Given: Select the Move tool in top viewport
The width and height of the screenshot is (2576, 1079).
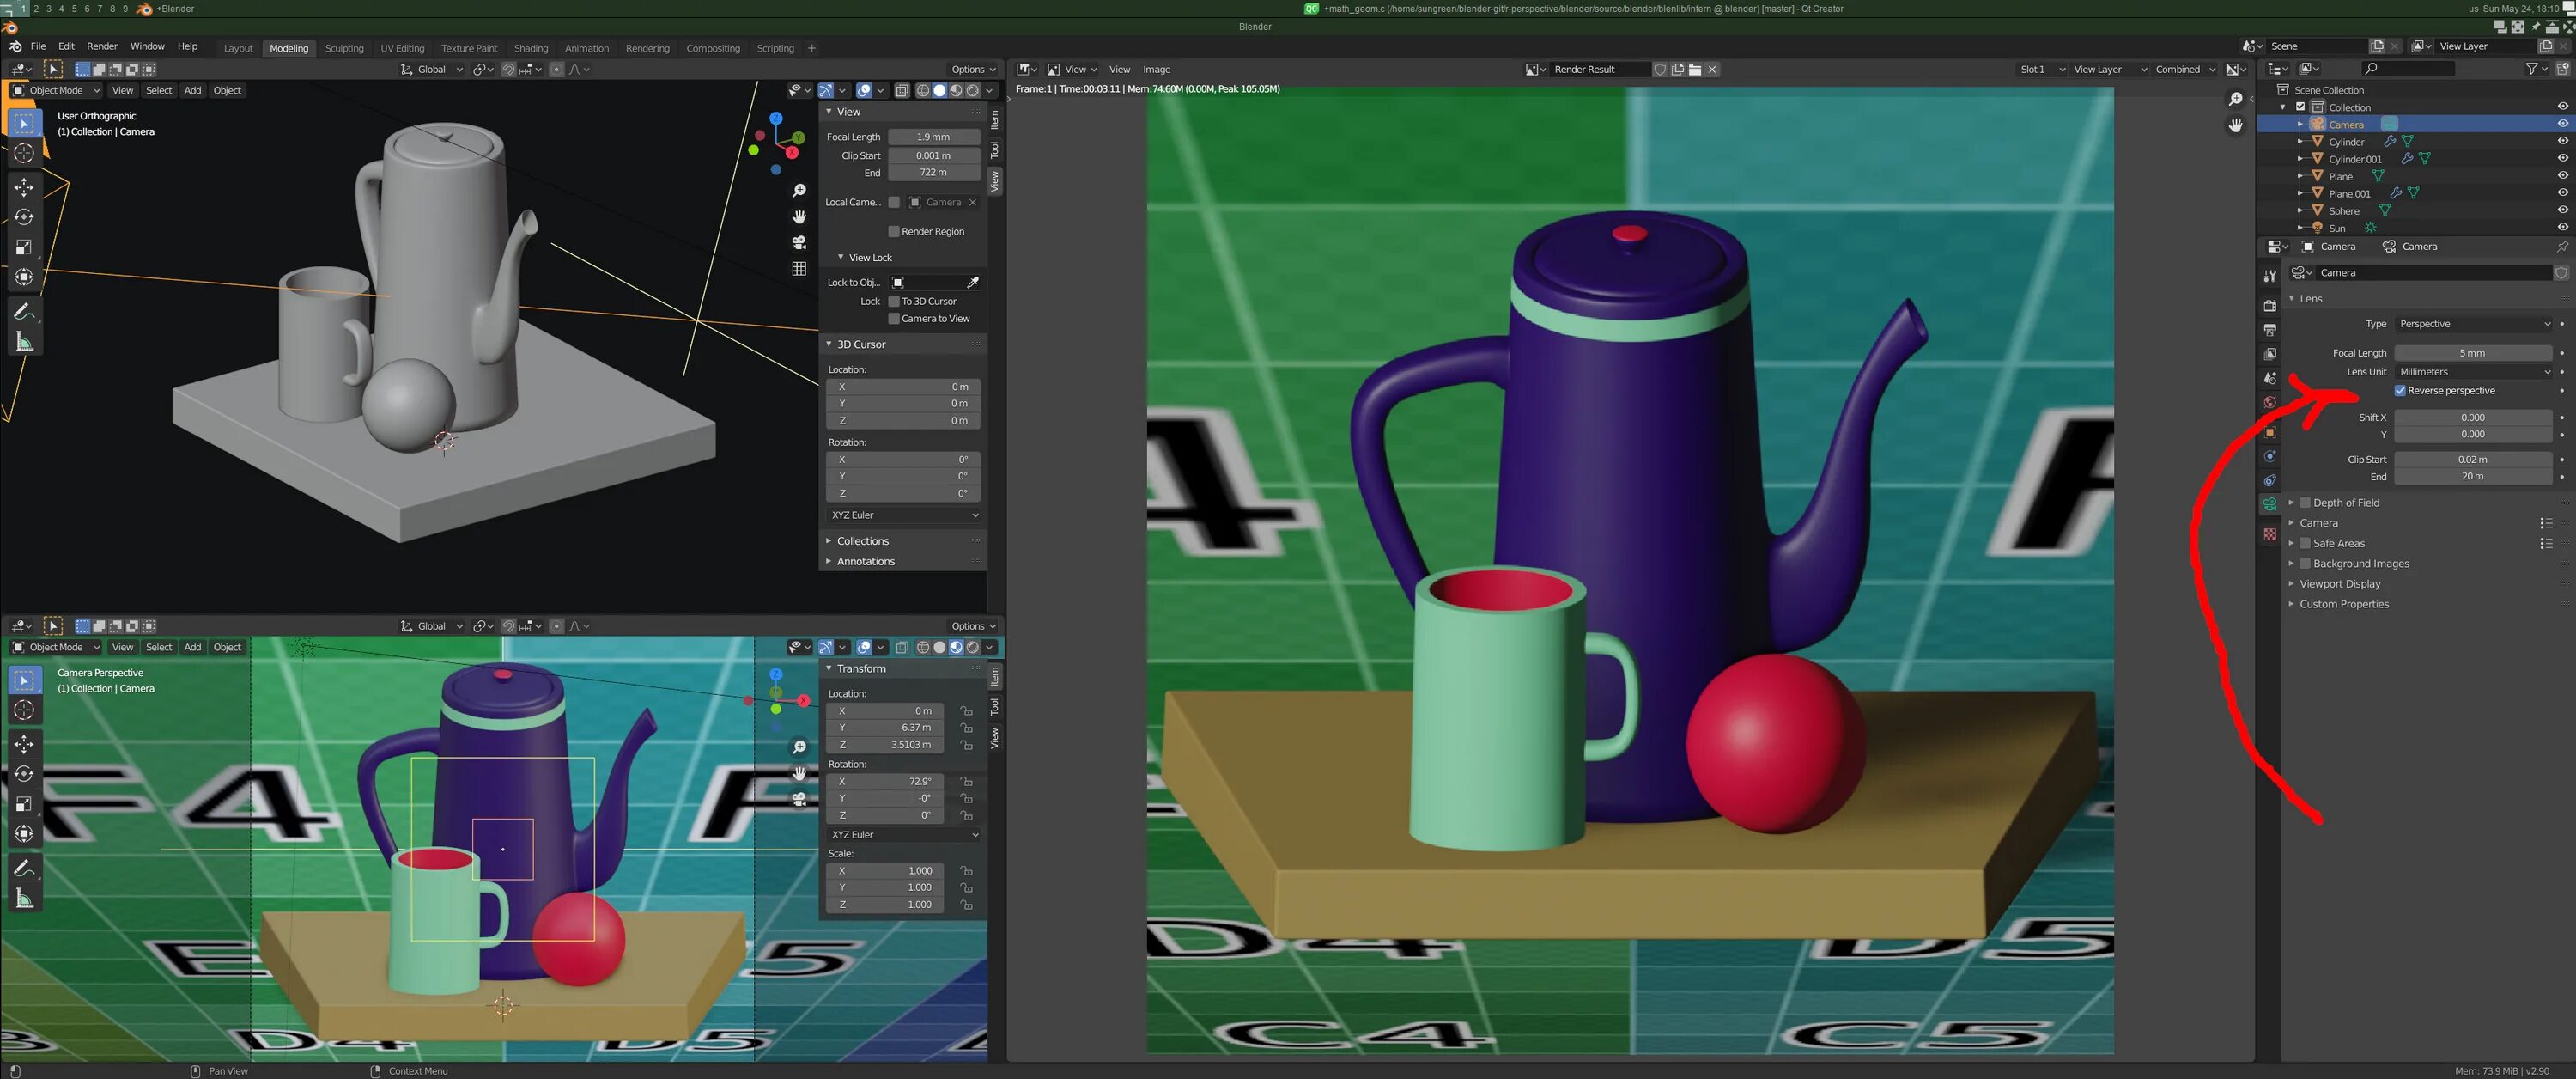Looking at the screenshot, I should (x=24, y=187).
